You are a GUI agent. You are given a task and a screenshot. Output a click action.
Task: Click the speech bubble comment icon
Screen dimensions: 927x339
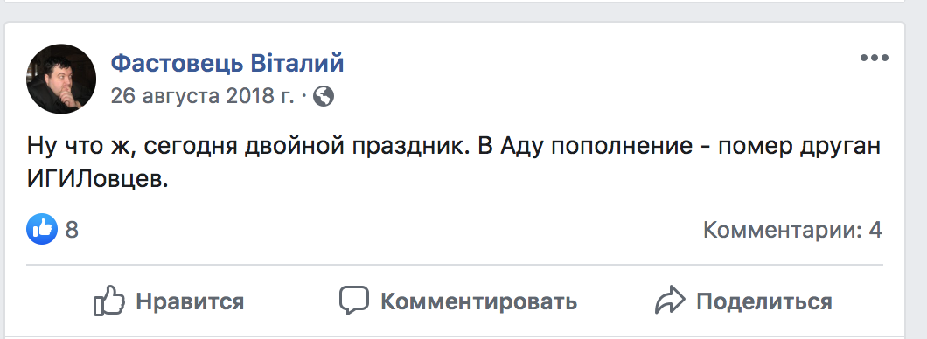(x=354, y=301)
